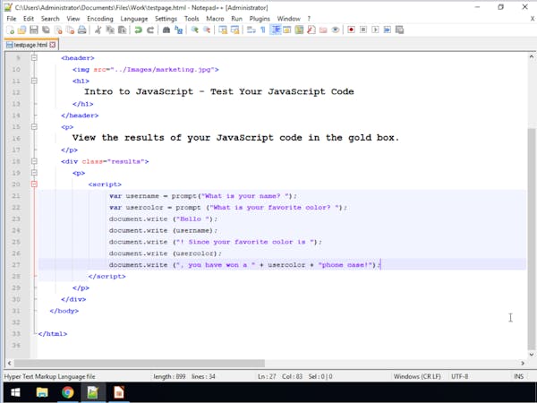The width and height of the screenshot is (537, 403).
Task: Cut the selection with the scissors icon
Action: [x=98, y=30]
